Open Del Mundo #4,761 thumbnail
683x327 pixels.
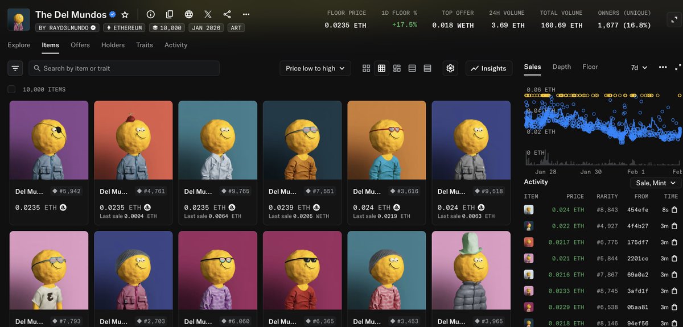click(x=133, y=140)
